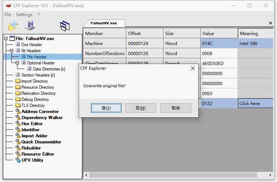Viewport: 277px width, 182px height.
Task: Select the value cell 0122
Action: 219,103
